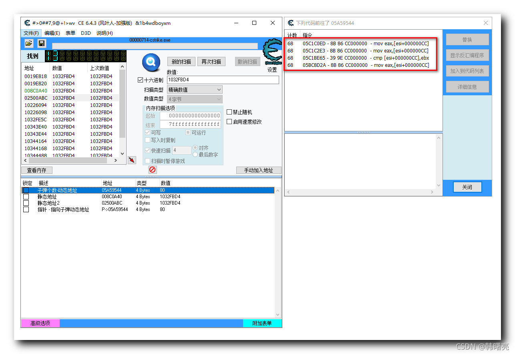
Task: Click the 关闭 button
Action: click(x=467, y=187)
